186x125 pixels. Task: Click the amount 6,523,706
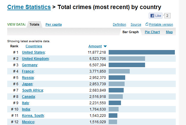coord(98,59)
